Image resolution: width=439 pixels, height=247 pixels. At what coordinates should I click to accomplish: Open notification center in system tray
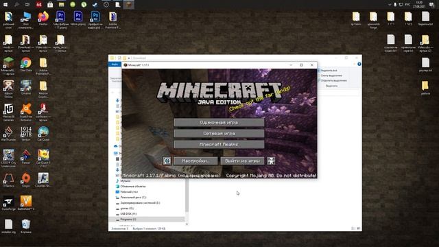click(431, 5)
